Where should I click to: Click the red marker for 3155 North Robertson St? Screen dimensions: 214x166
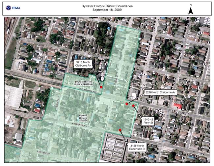120,130
